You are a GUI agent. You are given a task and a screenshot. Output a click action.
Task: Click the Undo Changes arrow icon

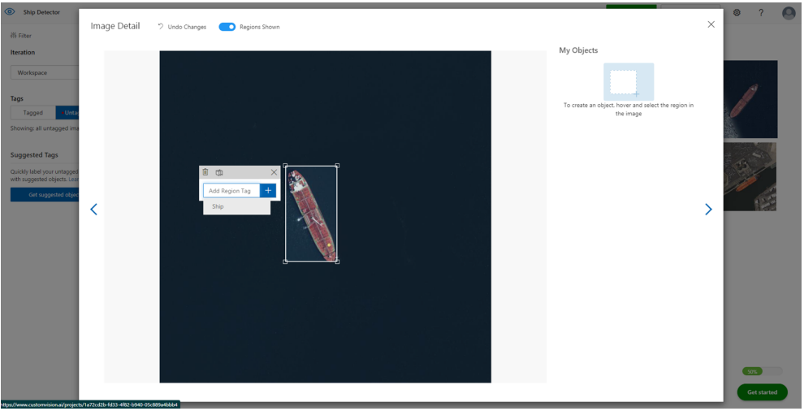(161, 27)
